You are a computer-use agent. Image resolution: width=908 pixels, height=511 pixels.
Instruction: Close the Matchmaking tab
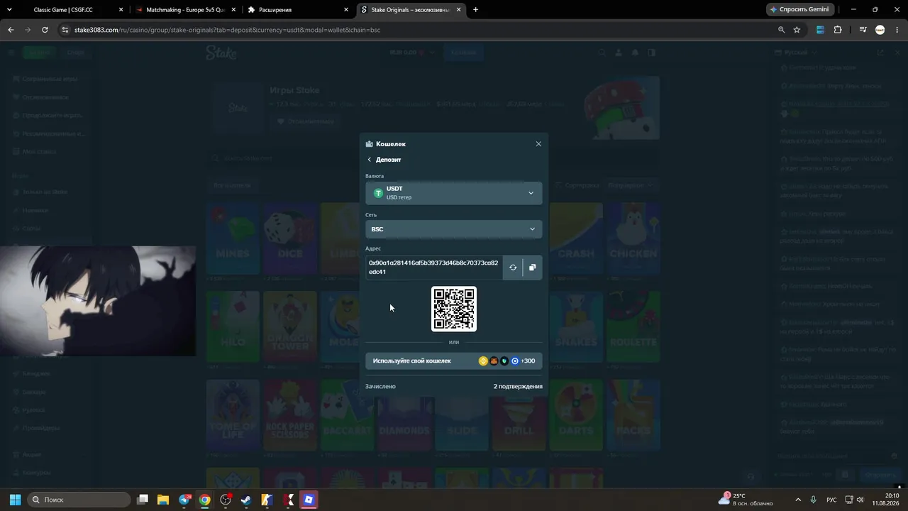pos(233,10)
